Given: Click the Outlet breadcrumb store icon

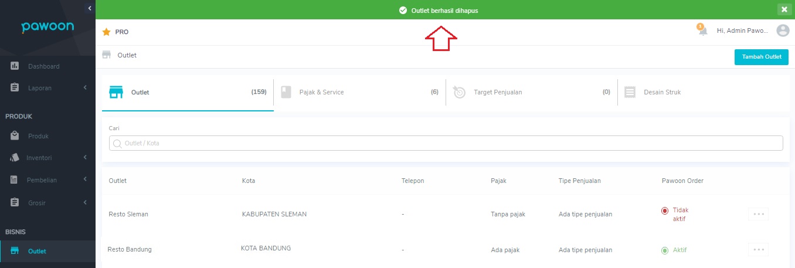Looking at the screenshot, I should tap(106, 55).
